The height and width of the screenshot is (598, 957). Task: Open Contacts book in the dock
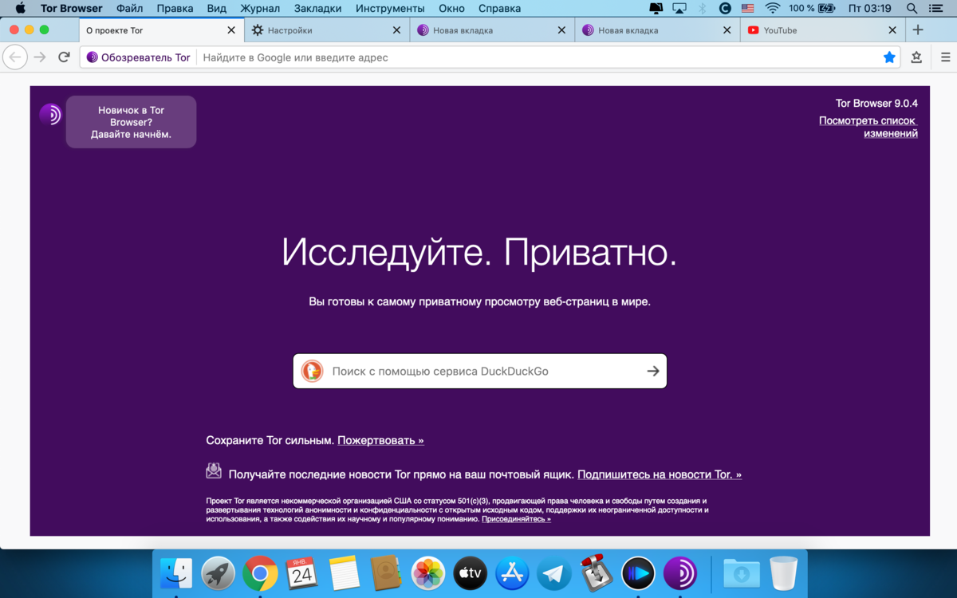coord(386,572)
